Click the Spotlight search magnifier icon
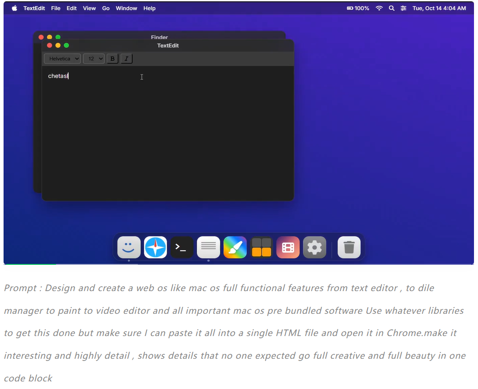 392,8
